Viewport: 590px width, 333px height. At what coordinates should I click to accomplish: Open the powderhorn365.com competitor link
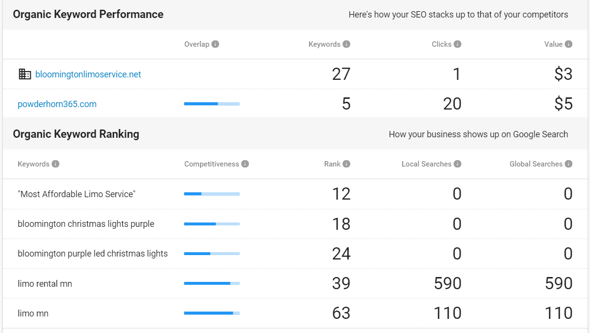click(57, 104)
